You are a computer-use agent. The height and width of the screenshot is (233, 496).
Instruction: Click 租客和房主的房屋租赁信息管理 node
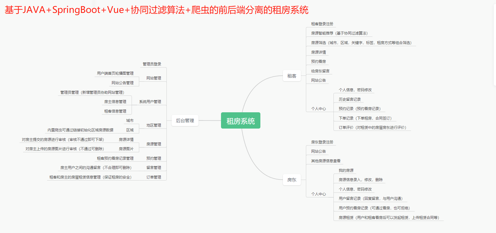(91, 177)
